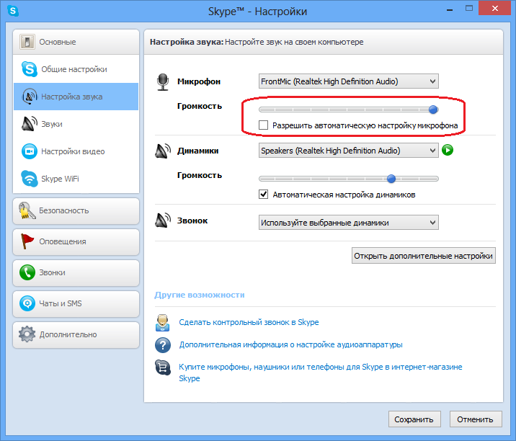The width and height of the screenshot is (516, 441).
Task: Minimize the Skype settings window
Action: (x=450, y=9)
